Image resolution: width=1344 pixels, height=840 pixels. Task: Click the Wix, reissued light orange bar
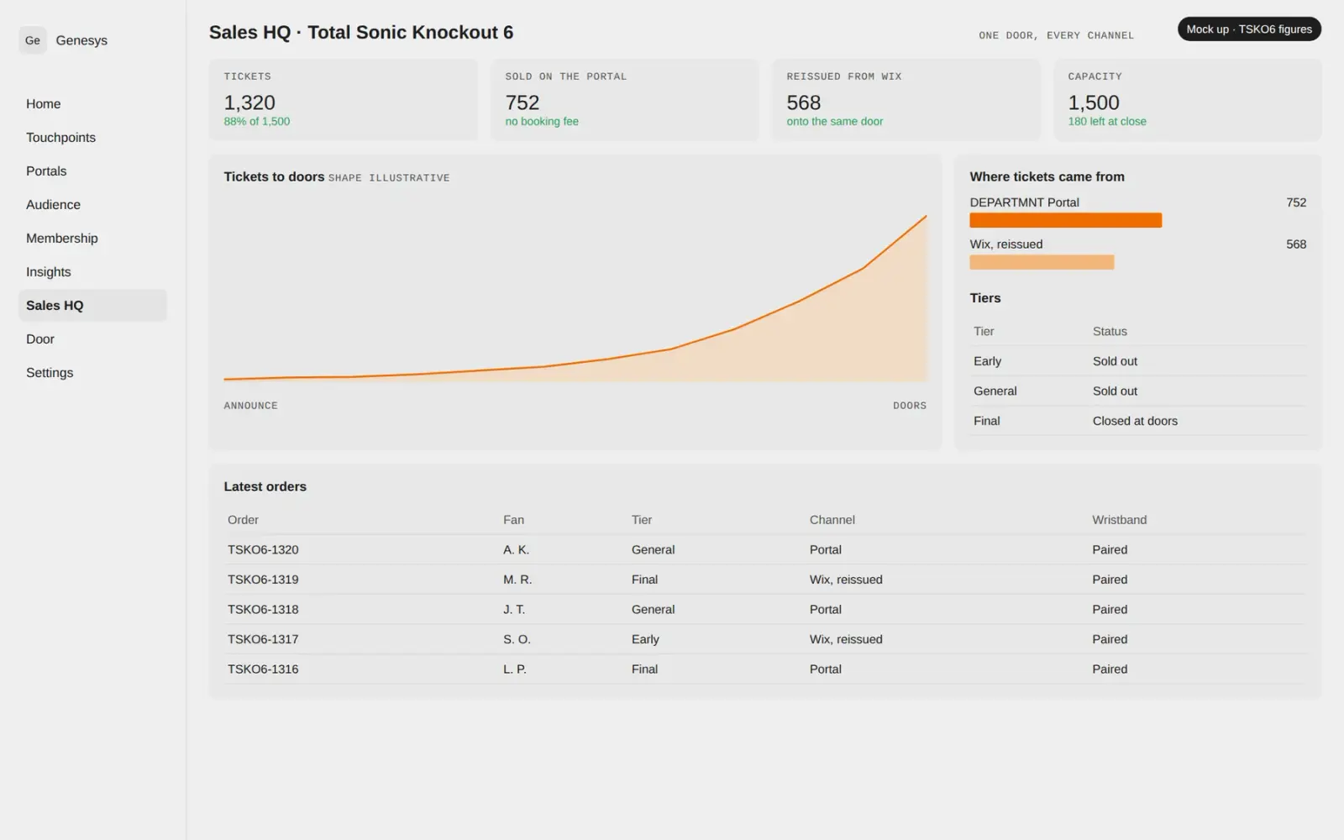[x=1042, y=262]
